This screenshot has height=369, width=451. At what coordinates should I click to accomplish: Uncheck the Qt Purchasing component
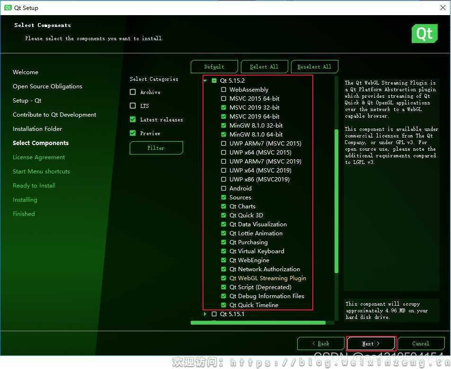tap(223, 242)
